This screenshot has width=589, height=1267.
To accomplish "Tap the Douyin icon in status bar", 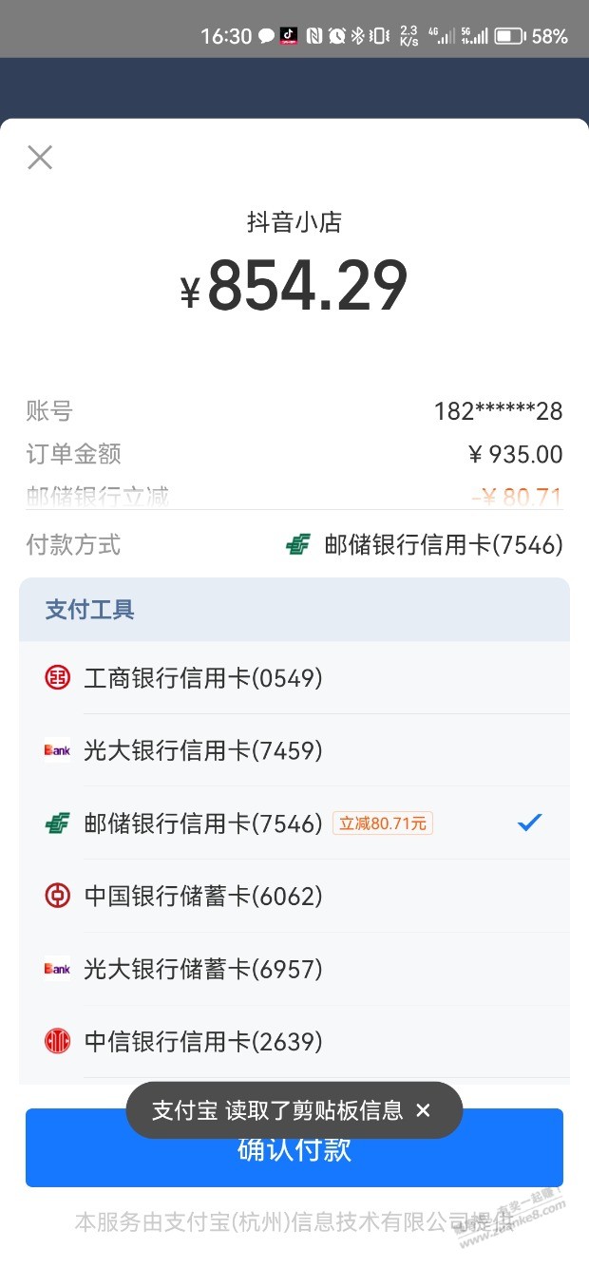I will tap(289, 36).
